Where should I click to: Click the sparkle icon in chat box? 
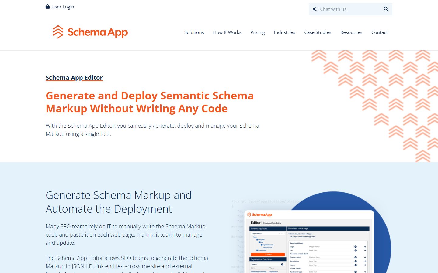tap(315, 9)
